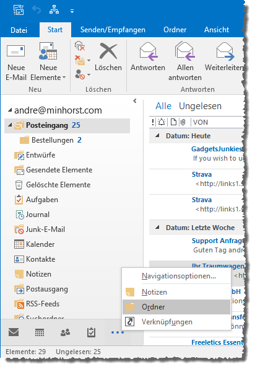
Task: Show Ungelesen messages filter
Action: 200,106
